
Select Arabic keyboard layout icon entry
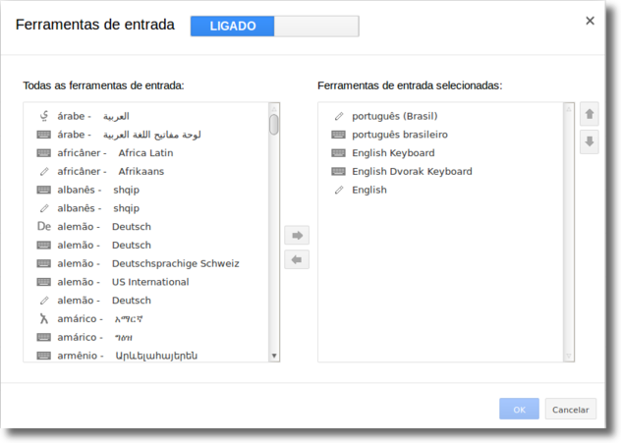(43, 135)
